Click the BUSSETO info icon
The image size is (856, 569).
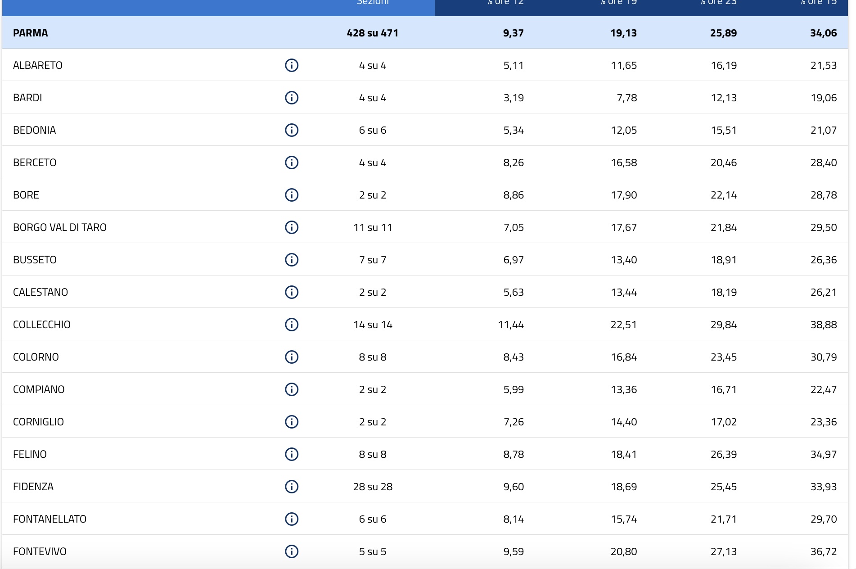coord(292,260)
